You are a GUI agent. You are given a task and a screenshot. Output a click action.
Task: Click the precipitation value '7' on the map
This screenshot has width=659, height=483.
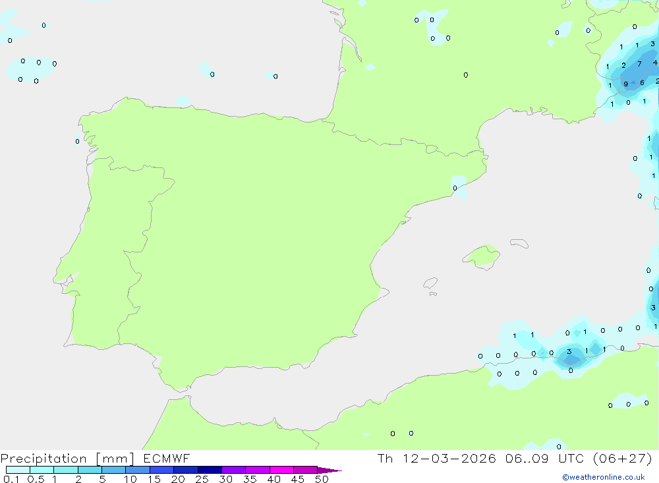click(x=639, y=64)
